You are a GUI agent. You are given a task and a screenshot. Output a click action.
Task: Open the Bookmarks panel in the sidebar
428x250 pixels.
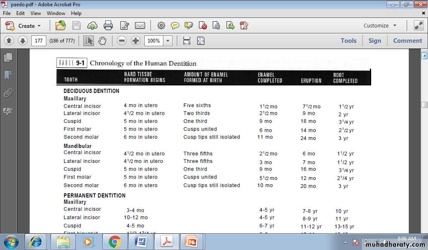(8, 75)
